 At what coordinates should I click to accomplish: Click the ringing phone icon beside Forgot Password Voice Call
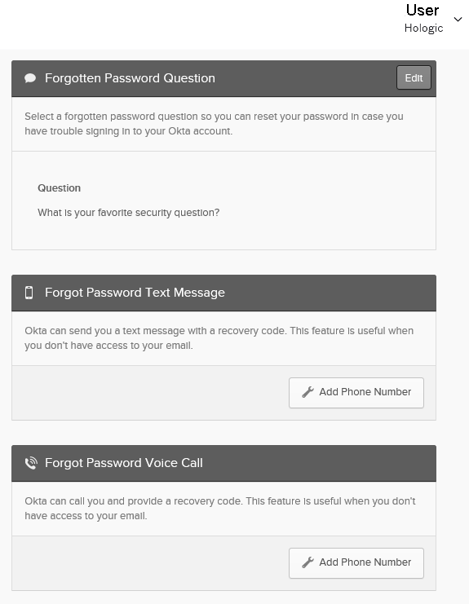click(x=31, y=463)
